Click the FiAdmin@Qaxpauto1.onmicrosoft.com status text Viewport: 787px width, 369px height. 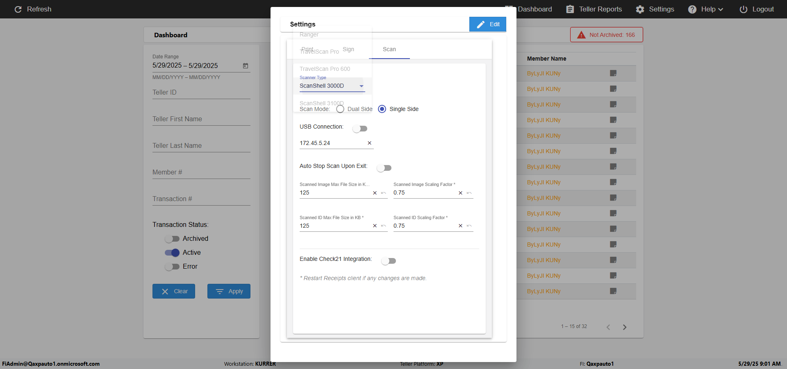tap(51, 364)
